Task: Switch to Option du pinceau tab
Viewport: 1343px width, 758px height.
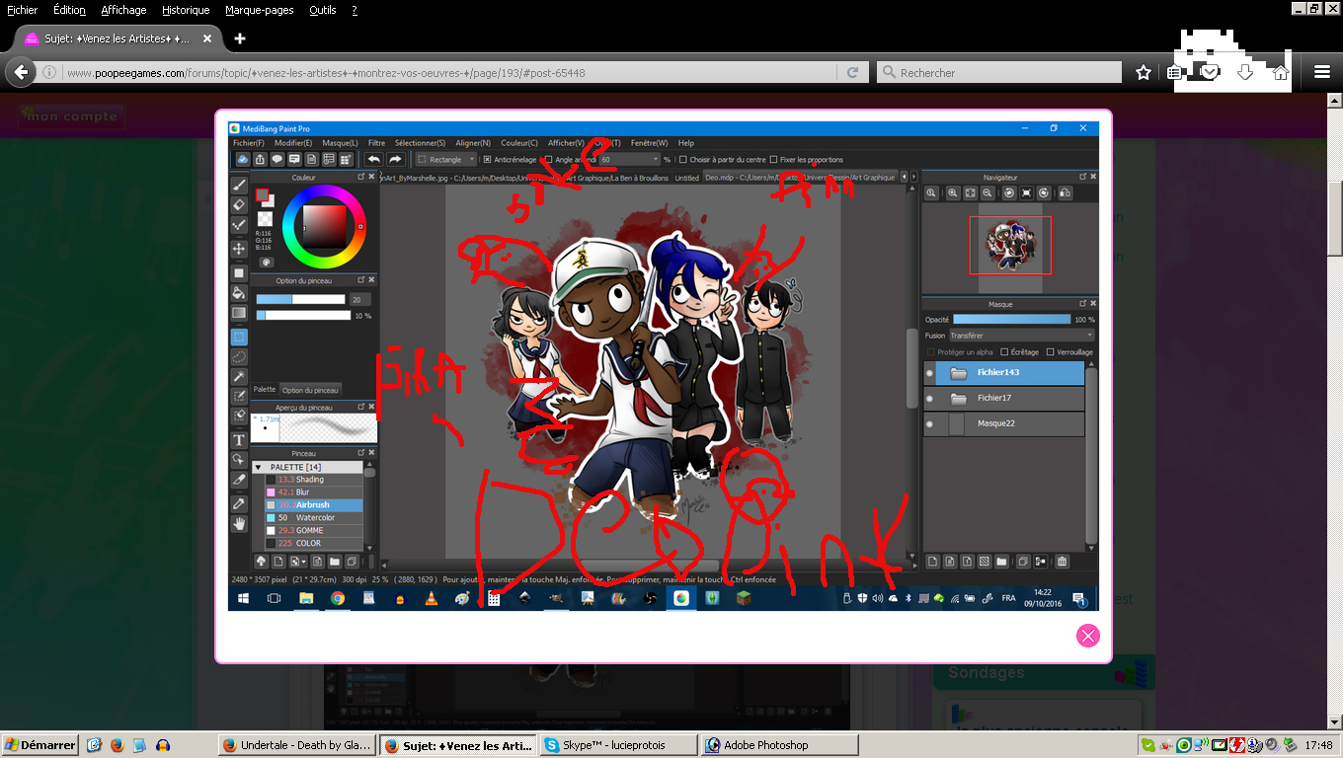Action: coord(310,390)
